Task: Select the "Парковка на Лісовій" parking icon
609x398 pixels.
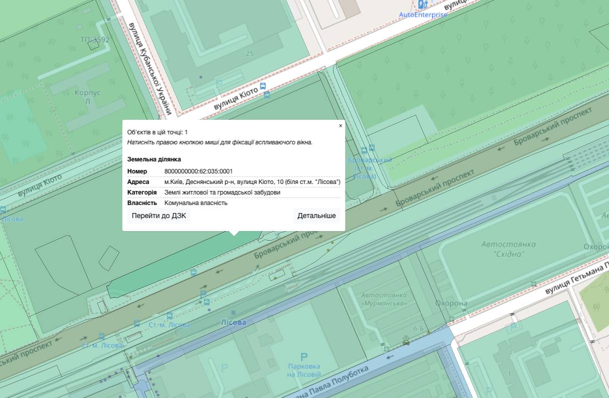Action: tap(303, 357)
